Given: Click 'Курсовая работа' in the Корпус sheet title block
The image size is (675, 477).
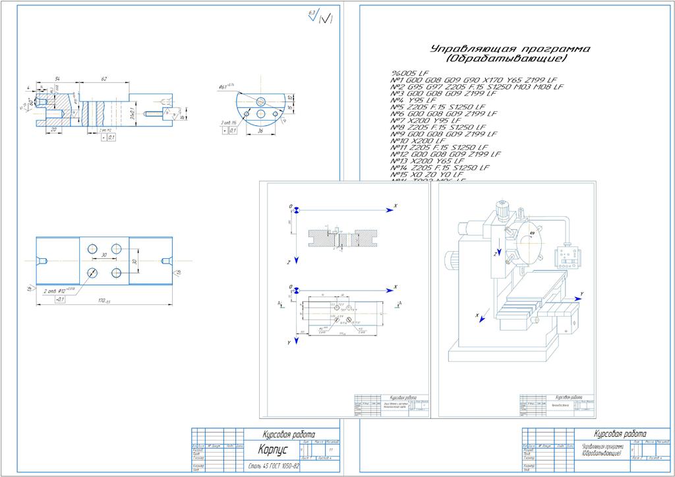Looking at the screenshot, I should 289,434.
